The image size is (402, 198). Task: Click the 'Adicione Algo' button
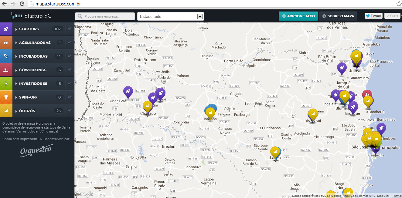pyautogui.click(x=298, y=16)
